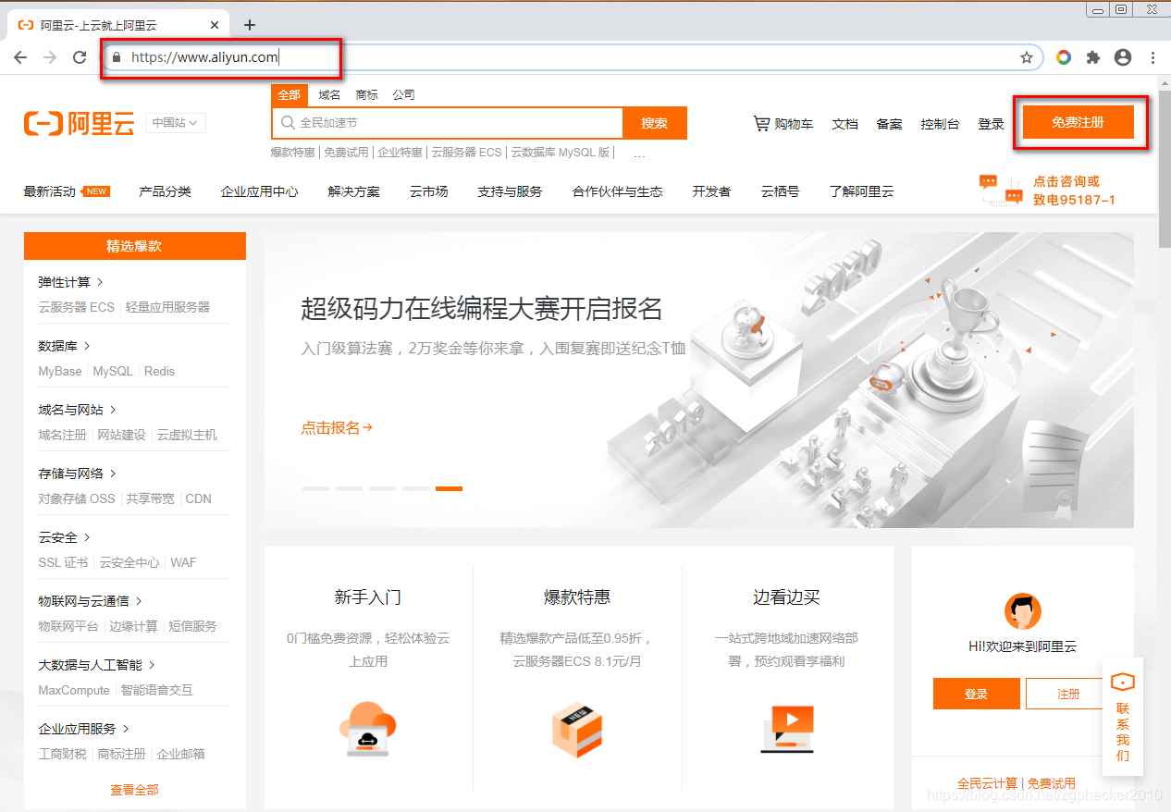Open the extensions puzzle icon
This screenshot has height=812, width=1171.
(x=1093, y=57)
